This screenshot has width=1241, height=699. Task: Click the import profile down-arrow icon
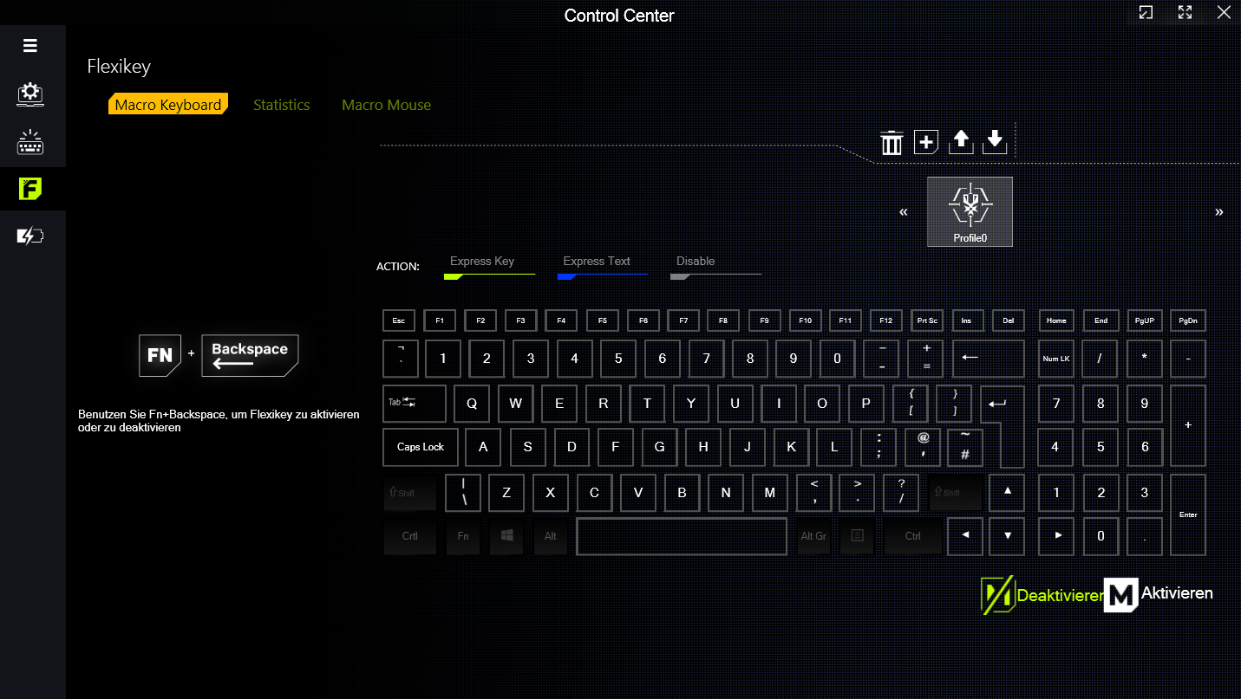click(x=995, y=142)
